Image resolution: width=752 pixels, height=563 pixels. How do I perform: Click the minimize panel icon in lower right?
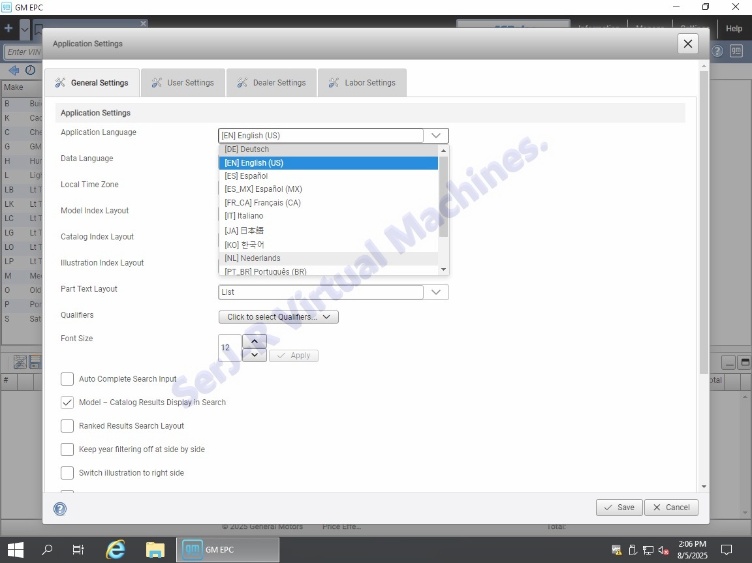[728, 363]
